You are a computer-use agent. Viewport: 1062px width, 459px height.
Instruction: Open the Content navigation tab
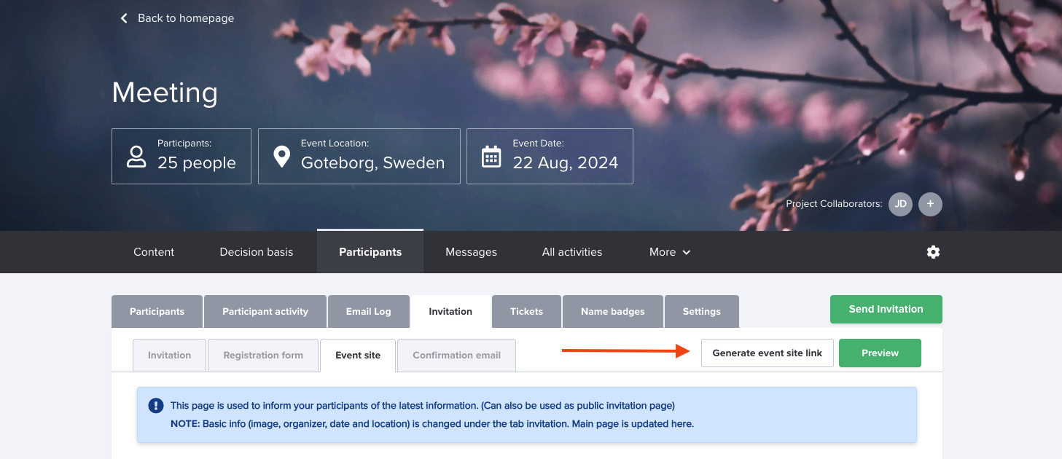pyautogui.click(x=154, y=252)
